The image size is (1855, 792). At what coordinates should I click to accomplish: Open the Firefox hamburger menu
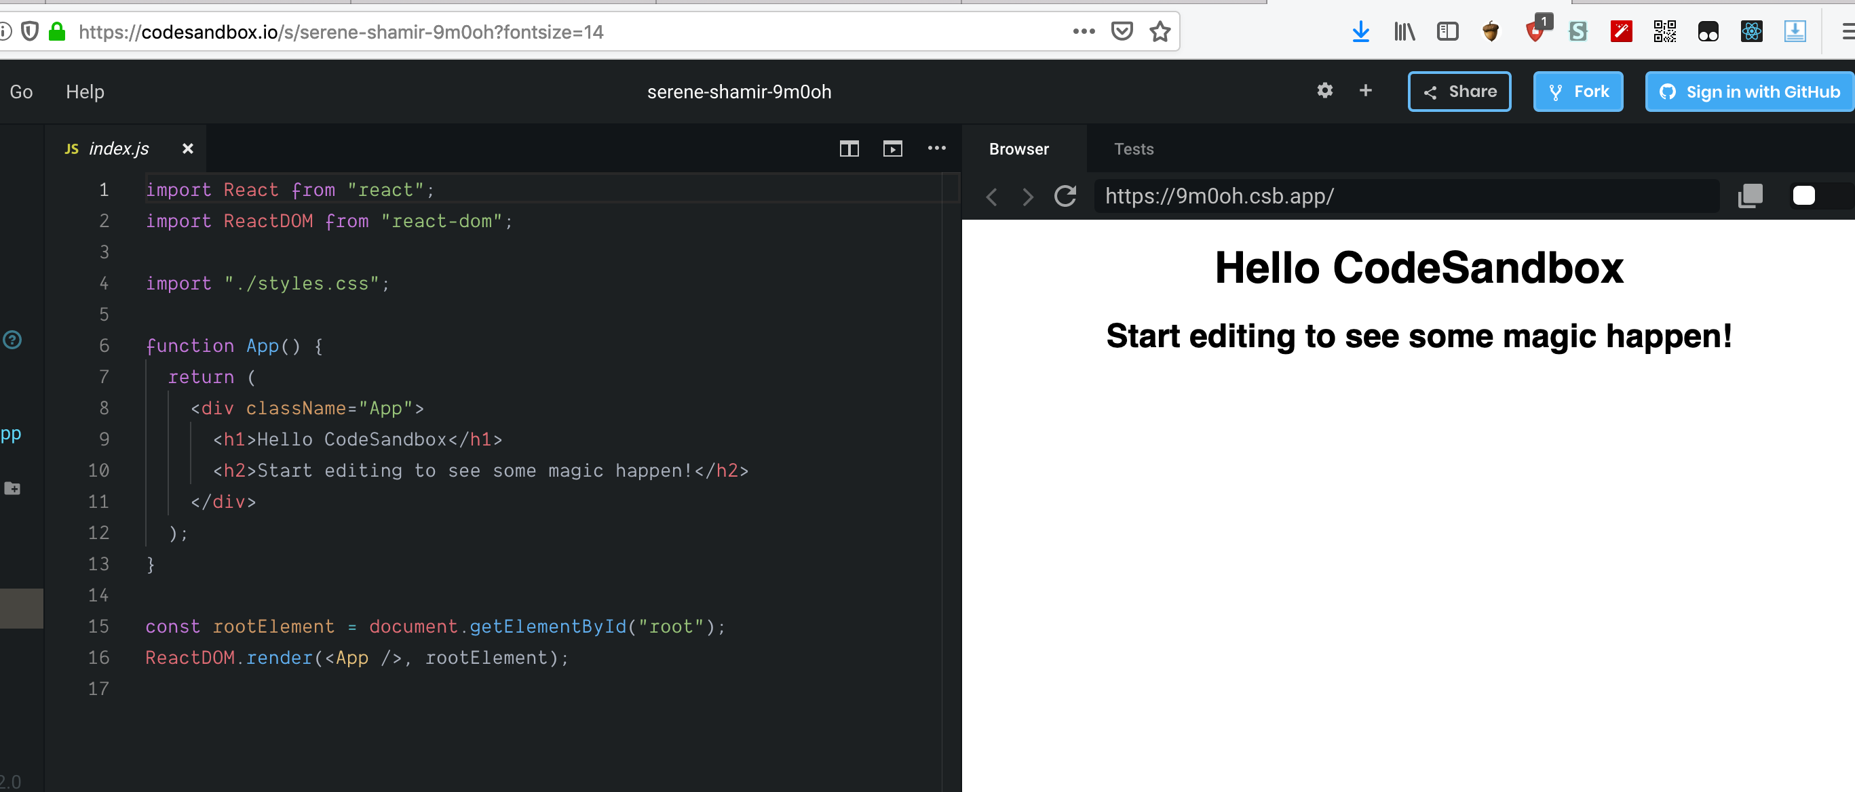1847,32
